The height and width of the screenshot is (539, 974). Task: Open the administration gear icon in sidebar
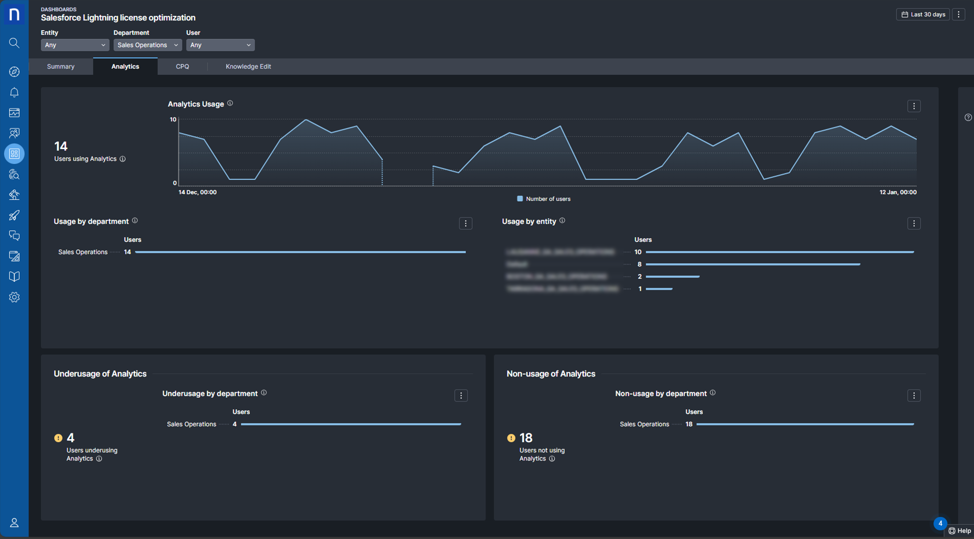14,297
